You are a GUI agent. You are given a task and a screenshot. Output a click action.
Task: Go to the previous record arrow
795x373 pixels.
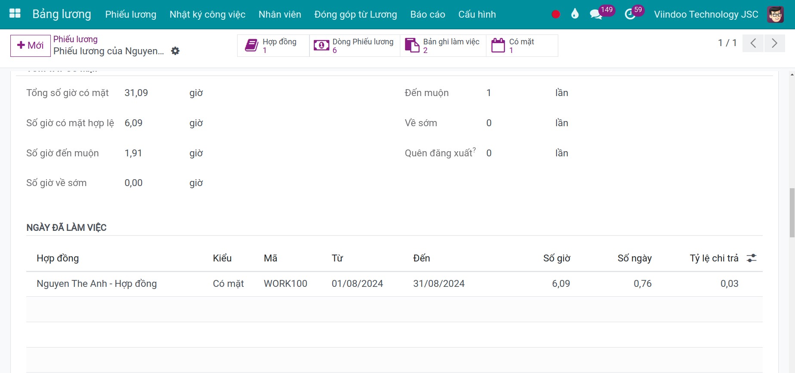point(753,43)
